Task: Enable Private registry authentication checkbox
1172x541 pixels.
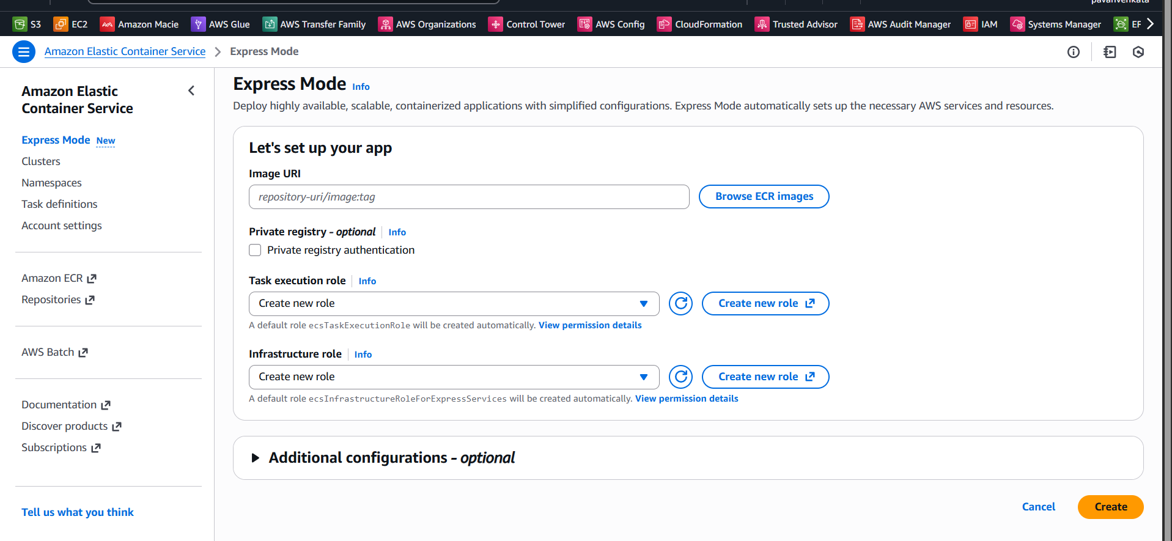Action: (255, 250)
